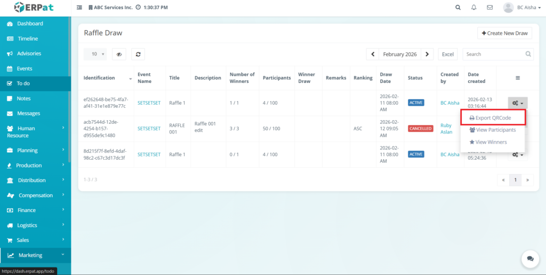Select Export QRCode from the menu
Image resolution: width=546 pixels, height=275 pixels.
493,117
